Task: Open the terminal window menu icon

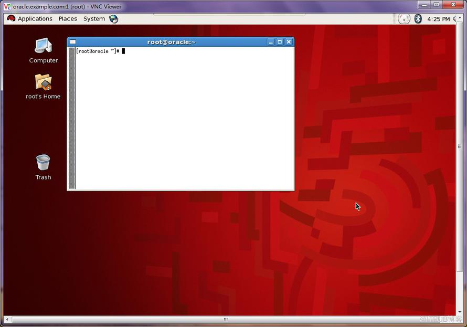Action: pos(72,42)
